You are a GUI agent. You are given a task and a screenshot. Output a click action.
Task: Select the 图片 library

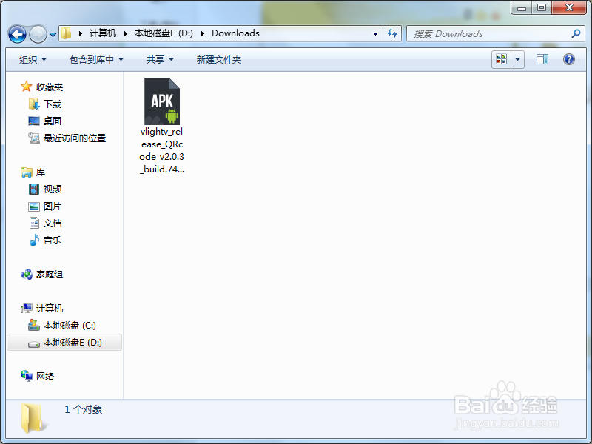click(52, 206)
